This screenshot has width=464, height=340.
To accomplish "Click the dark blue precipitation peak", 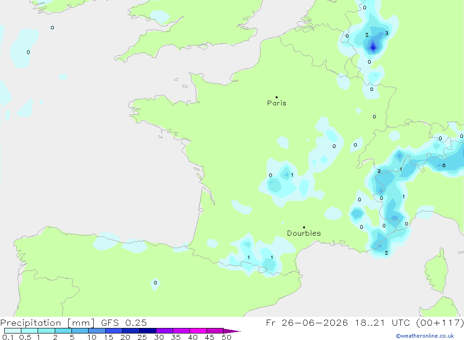I will click(373, 47).
